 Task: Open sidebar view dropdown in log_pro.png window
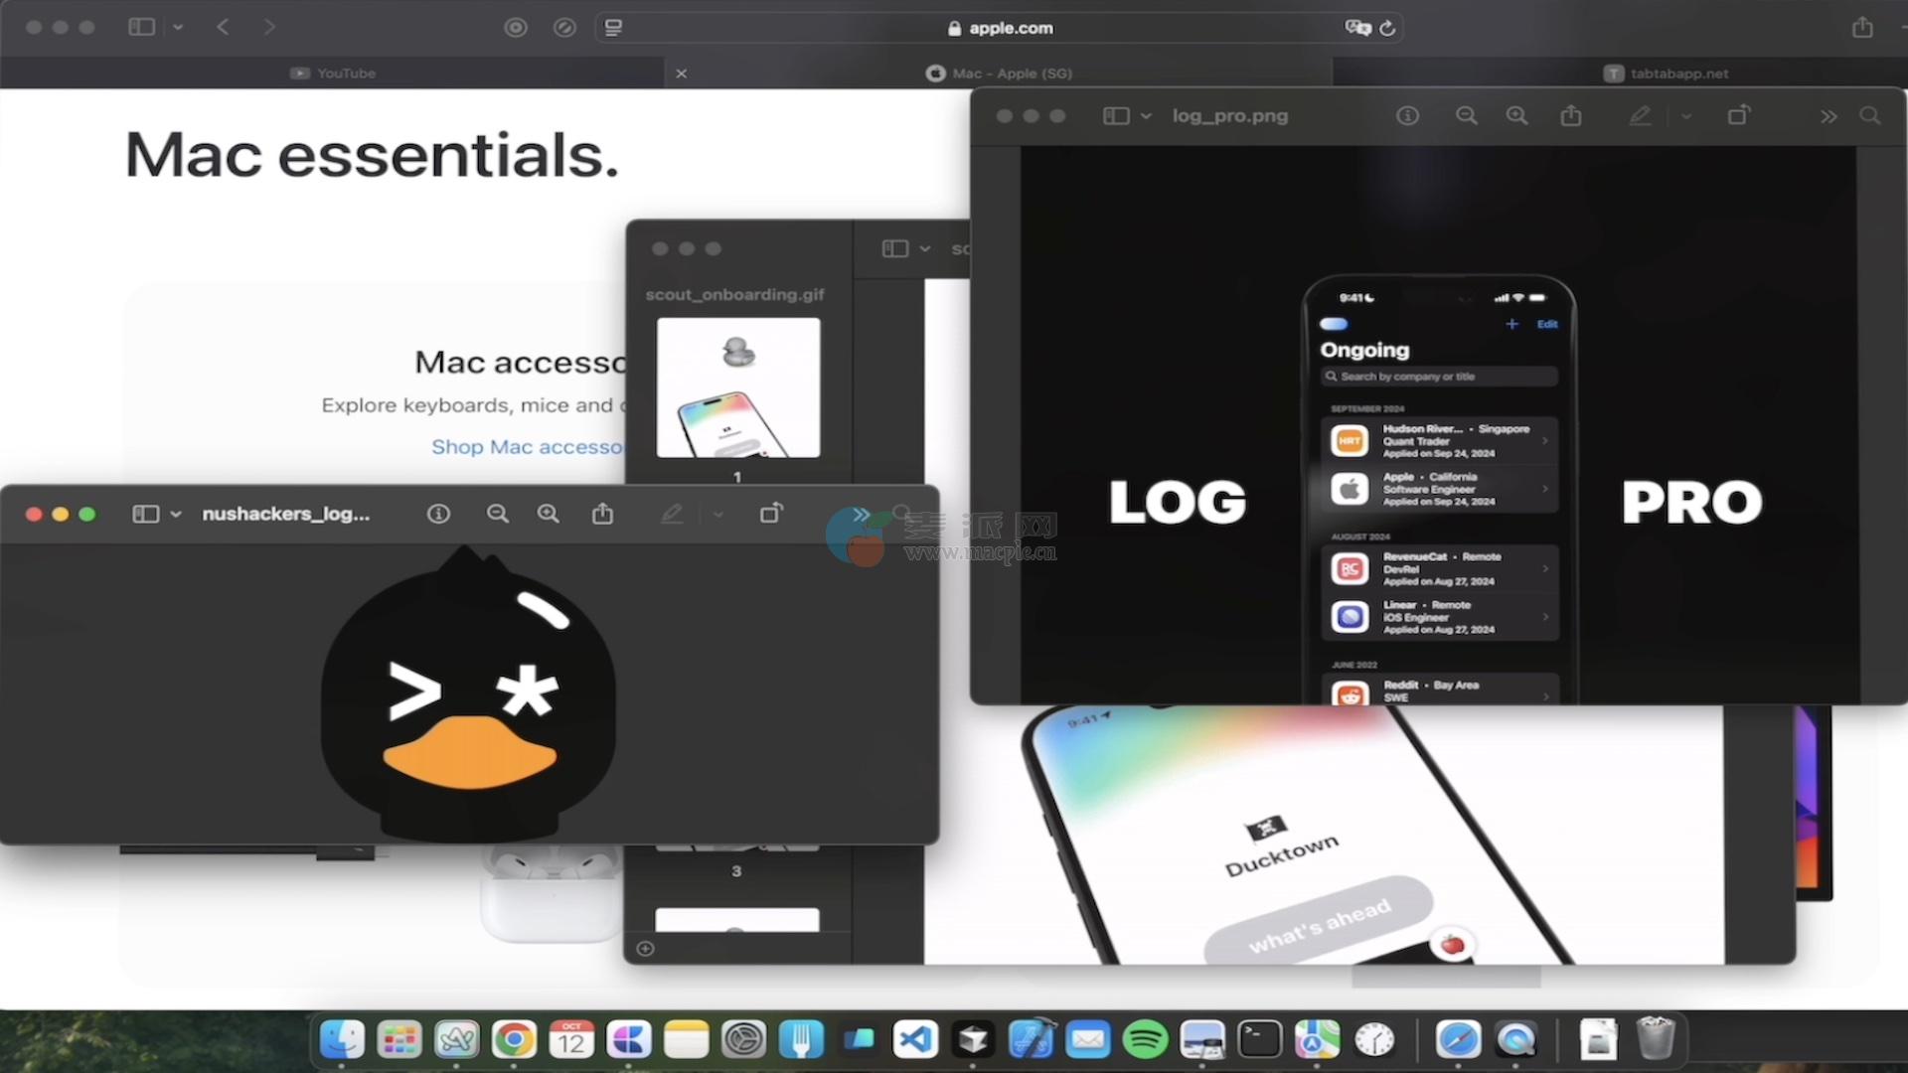coord(1146,116)
